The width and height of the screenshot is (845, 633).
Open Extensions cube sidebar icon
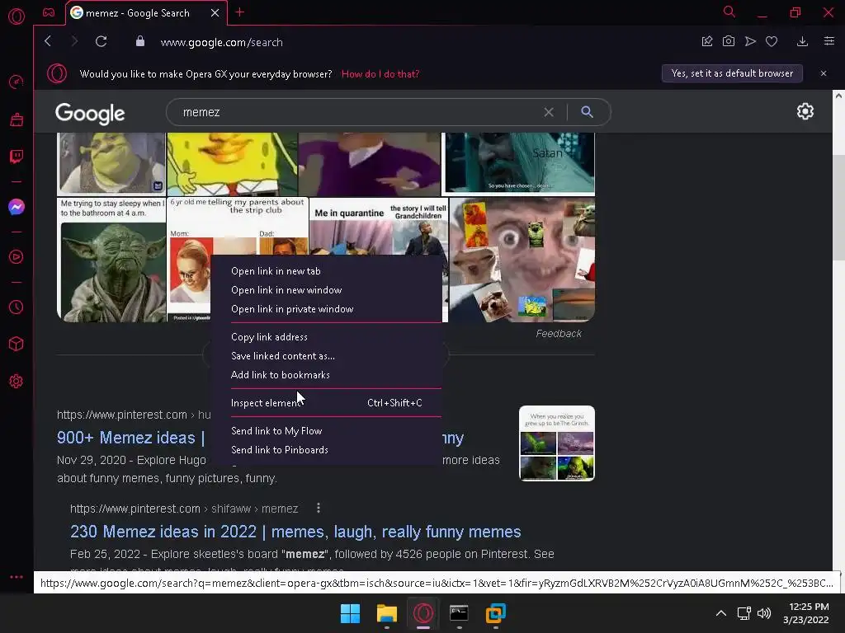(17, 344)
